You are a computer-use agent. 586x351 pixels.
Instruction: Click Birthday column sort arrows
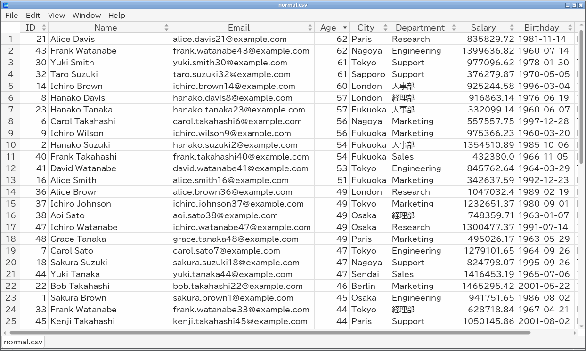click(570, 28)
